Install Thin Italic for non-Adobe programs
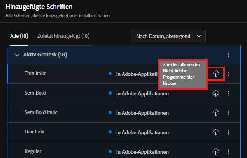The image size is (247, 158). coord(216,74)
